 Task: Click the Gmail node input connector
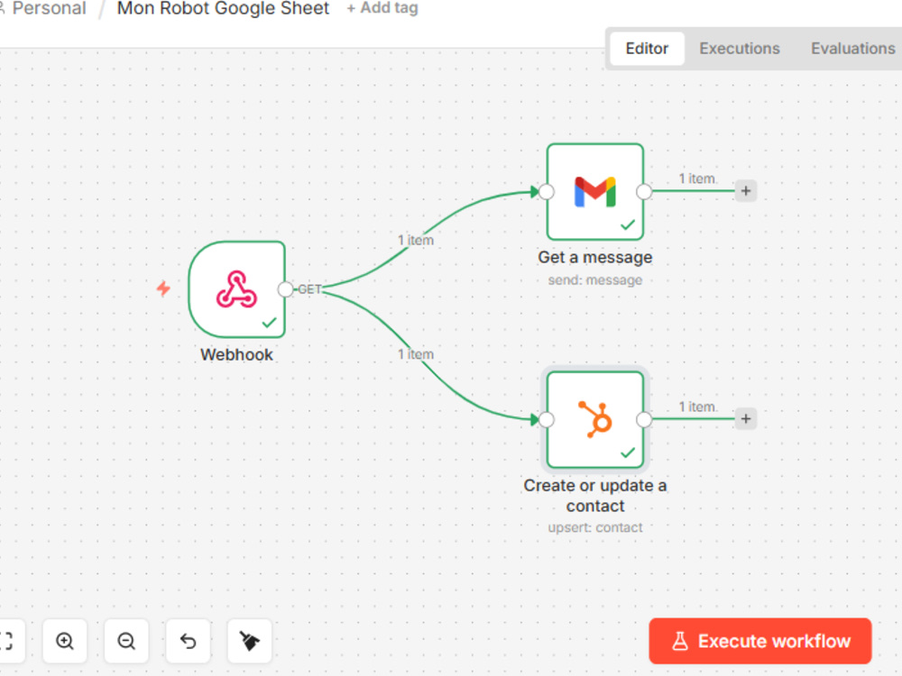coord(547,191)
